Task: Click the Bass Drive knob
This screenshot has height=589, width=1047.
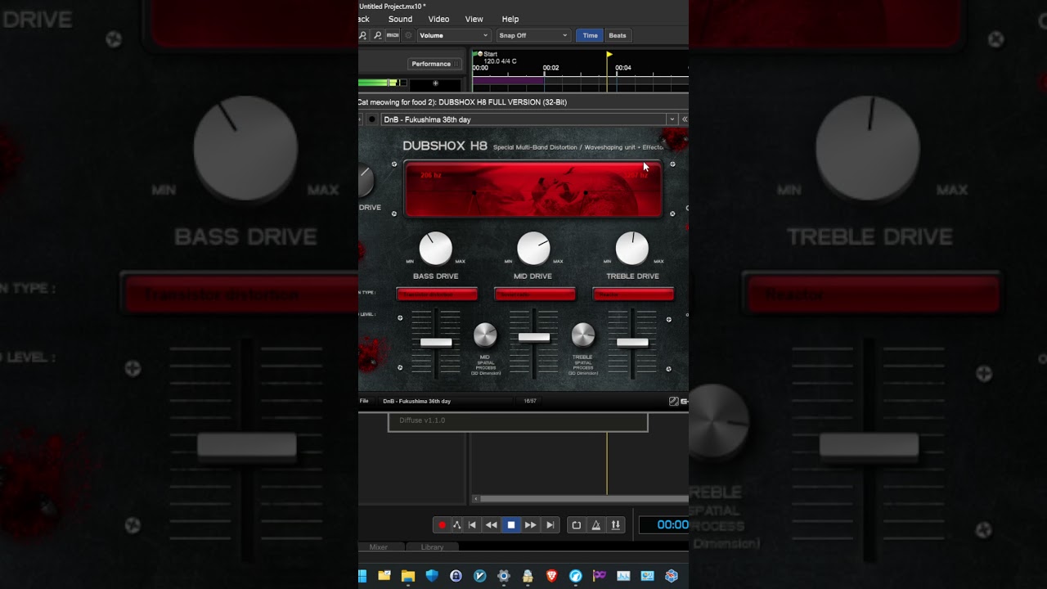Action: pyautogui.click(x=436, y=249)
